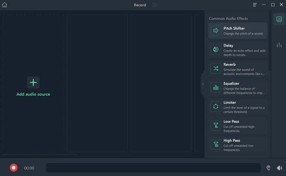Click the Home icon in title bar
Image resolution: width=286 pixels, height=176 pixels.
pyautogui.click(x=4, y=5)
